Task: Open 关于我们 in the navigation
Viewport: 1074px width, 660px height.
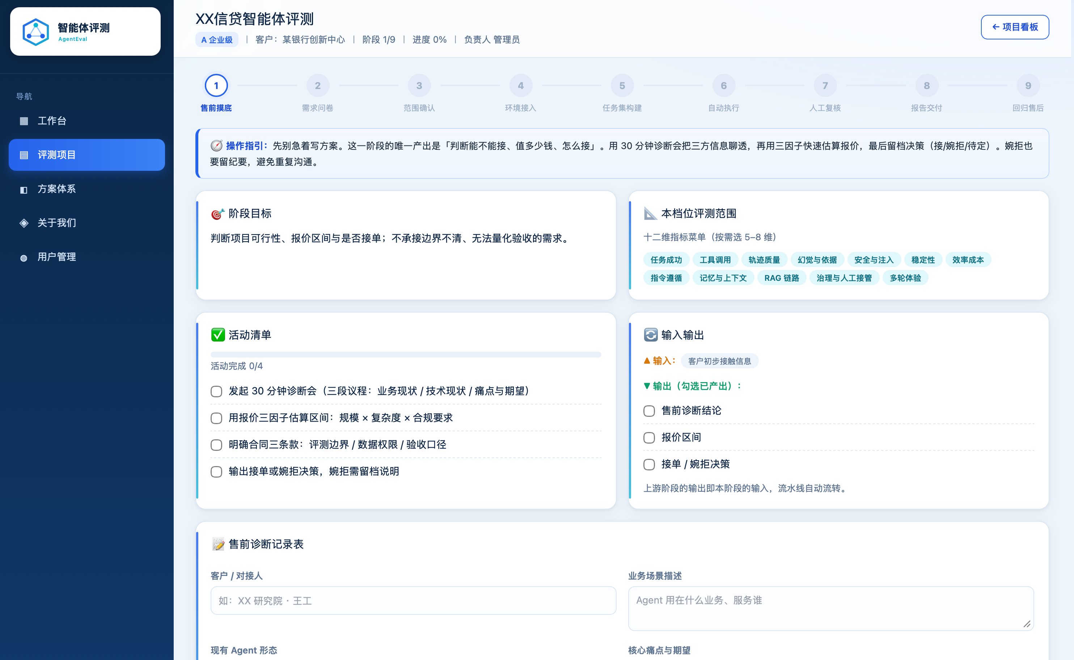Action: [x=87, y=223]
